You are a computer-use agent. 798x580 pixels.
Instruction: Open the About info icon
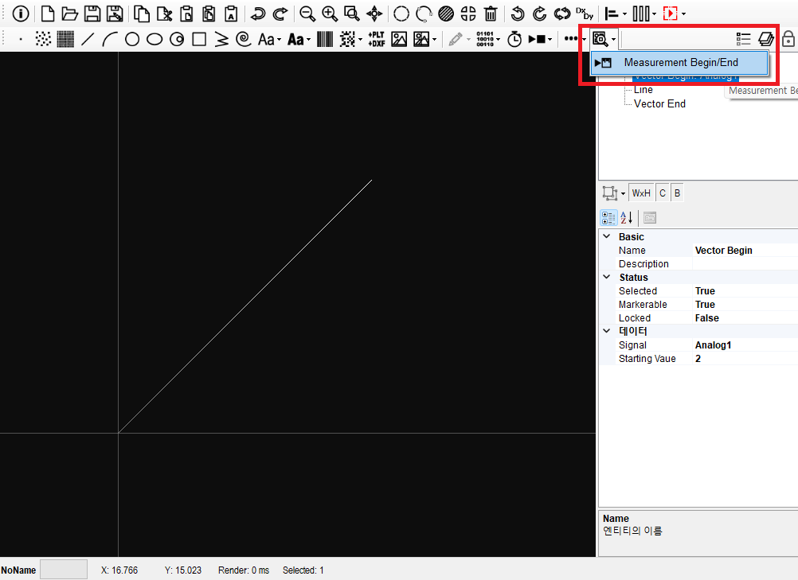point(21,14)
